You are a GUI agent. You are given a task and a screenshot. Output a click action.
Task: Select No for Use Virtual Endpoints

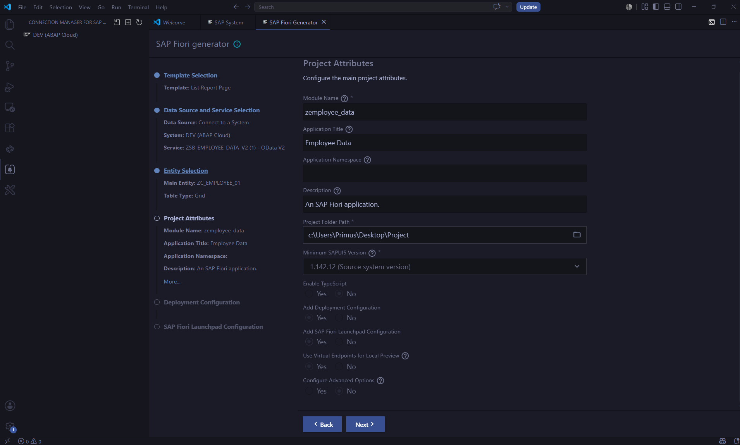point(339,366)
